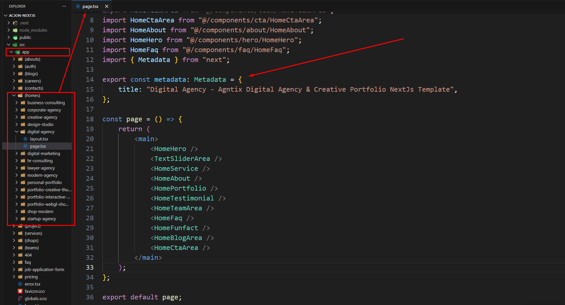
Task: Click the globals.scss Sass file icon
Action: click(x=20, y=299)
